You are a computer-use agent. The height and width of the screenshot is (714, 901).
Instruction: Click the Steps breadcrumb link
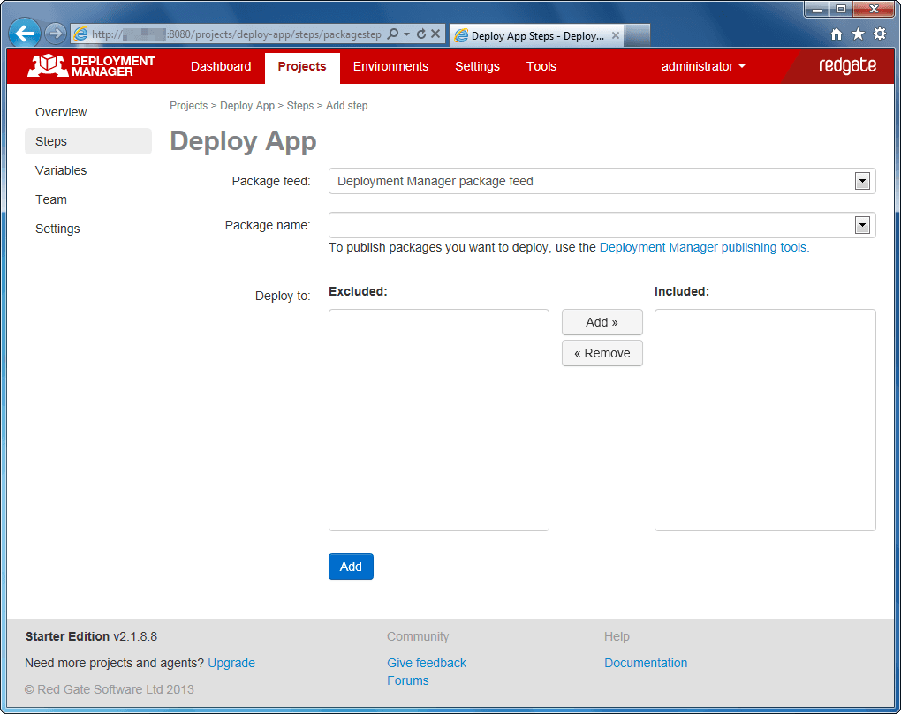pyautogui.click(x=300, y=106)
